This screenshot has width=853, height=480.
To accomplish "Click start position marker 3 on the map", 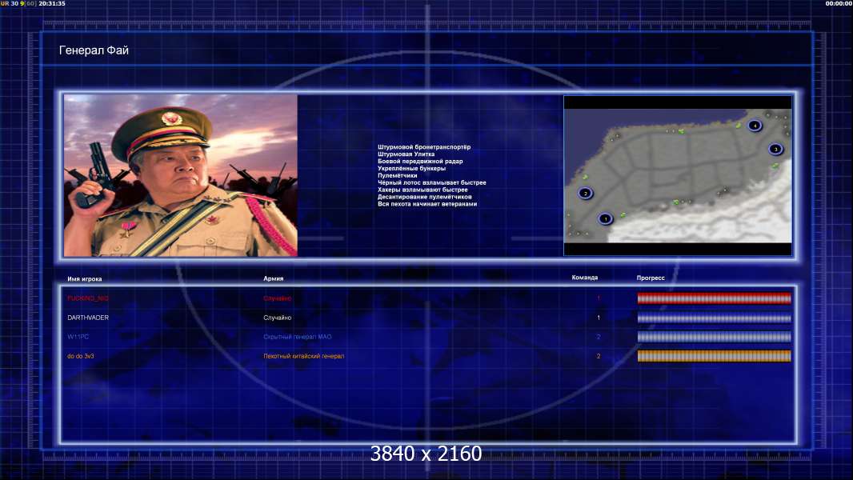I will click(775, 149).
